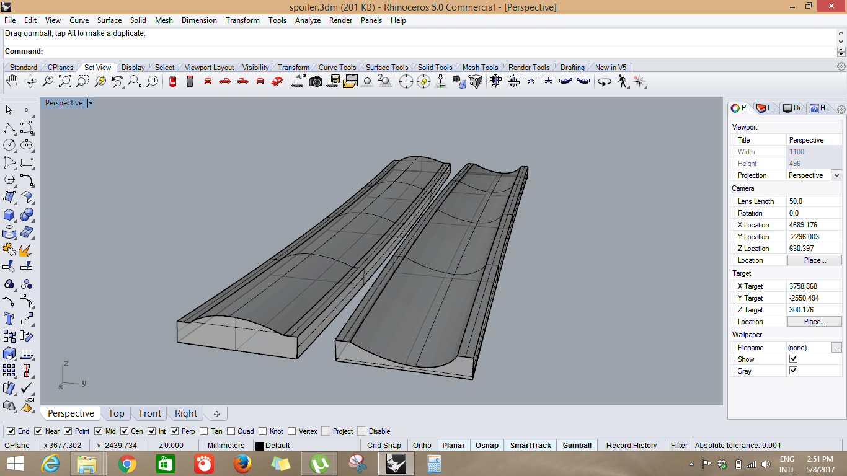
Task: Toggle the Cen osnap checkbox
Action: tap(124, 431)
